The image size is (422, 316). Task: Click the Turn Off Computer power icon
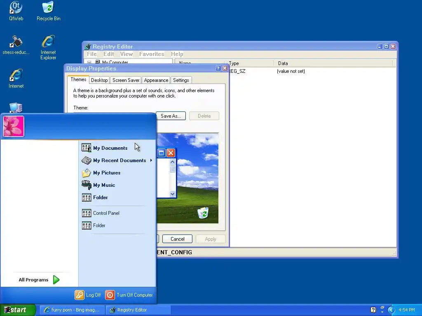point(110,295)
